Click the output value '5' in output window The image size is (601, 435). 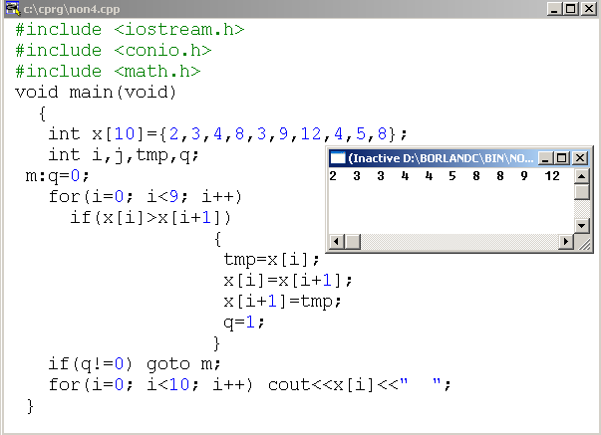[452, 176]
